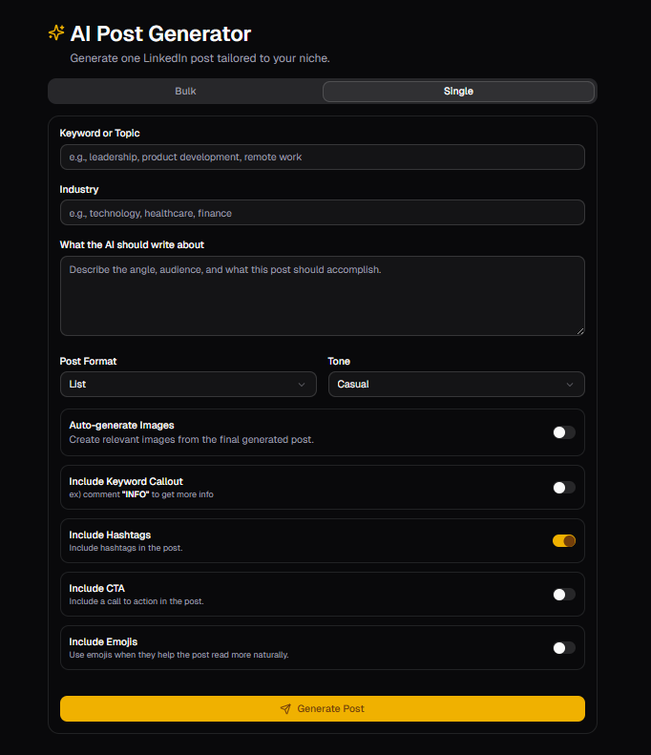
Task: Click the sparkle icon beside AI Post Generator
Action: point(56,33)
